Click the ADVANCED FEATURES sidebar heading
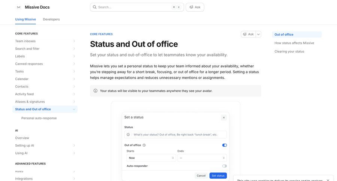 coord(30,163)
